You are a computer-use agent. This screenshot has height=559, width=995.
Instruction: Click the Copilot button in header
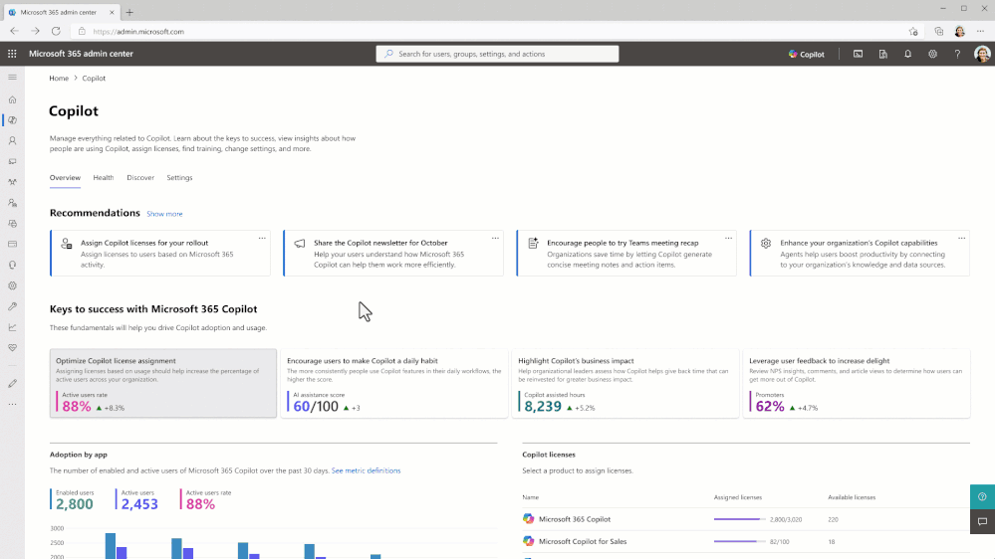pyautogui.click(x=807, y=54)
